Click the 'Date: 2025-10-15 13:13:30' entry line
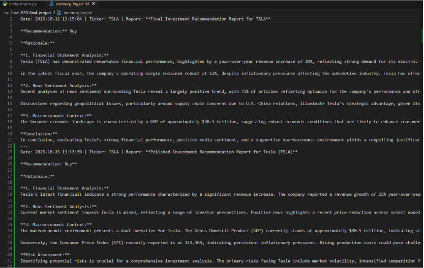 point(159,152)
